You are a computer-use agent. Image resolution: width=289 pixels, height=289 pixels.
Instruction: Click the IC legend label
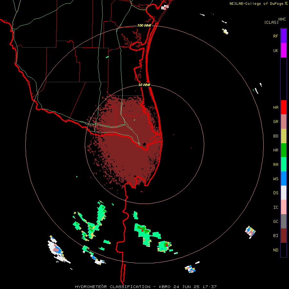pos(276,207)
